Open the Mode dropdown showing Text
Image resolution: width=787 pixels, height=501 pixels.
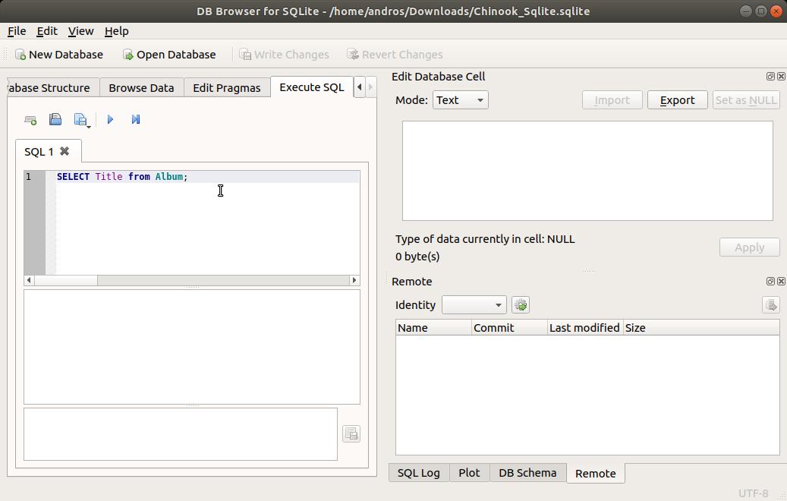tap(460, 99)
